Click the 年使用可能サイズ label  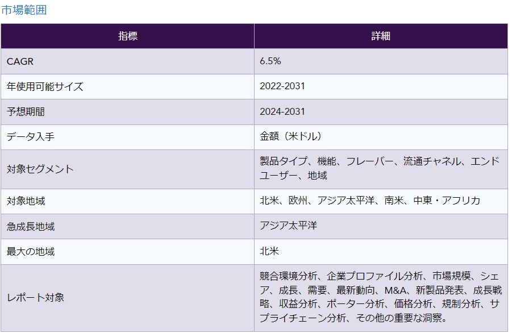click(x=45, y=86)
